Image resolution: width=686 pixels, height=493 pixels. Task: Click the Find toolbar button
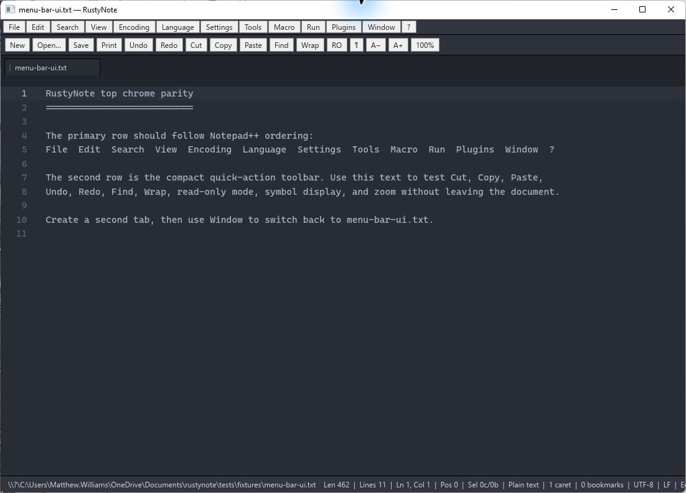(x=281, y=45)
